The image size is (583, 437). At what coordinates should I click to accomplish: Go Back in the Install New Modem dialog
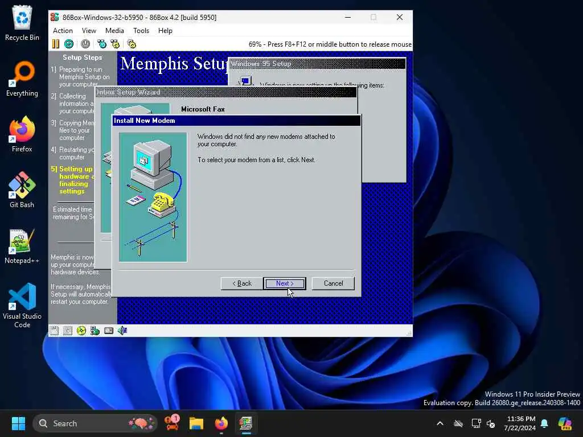(241, 283)
